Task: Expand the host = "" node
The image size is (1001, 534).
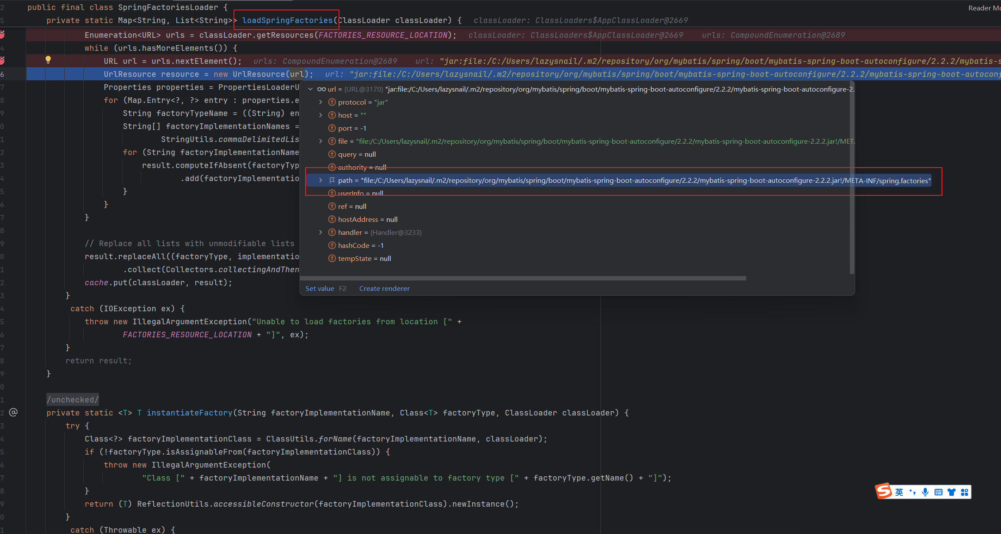Action: (x=321, y=115)
